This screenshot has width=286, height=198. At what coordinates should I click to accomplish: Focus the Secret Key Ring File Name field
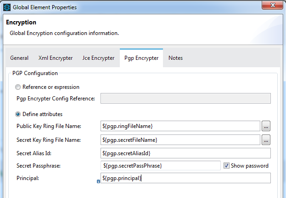(x=180, y=140)
